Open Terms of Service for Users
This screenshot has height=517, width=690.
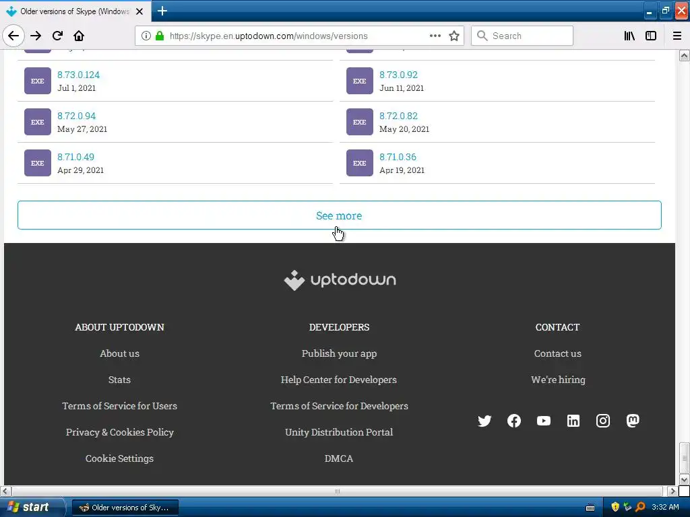point(120,406)
